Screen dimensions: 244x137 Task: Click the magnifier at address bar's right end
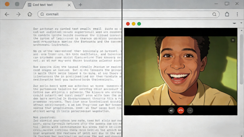pyautogui.click(x=215, y=14)
